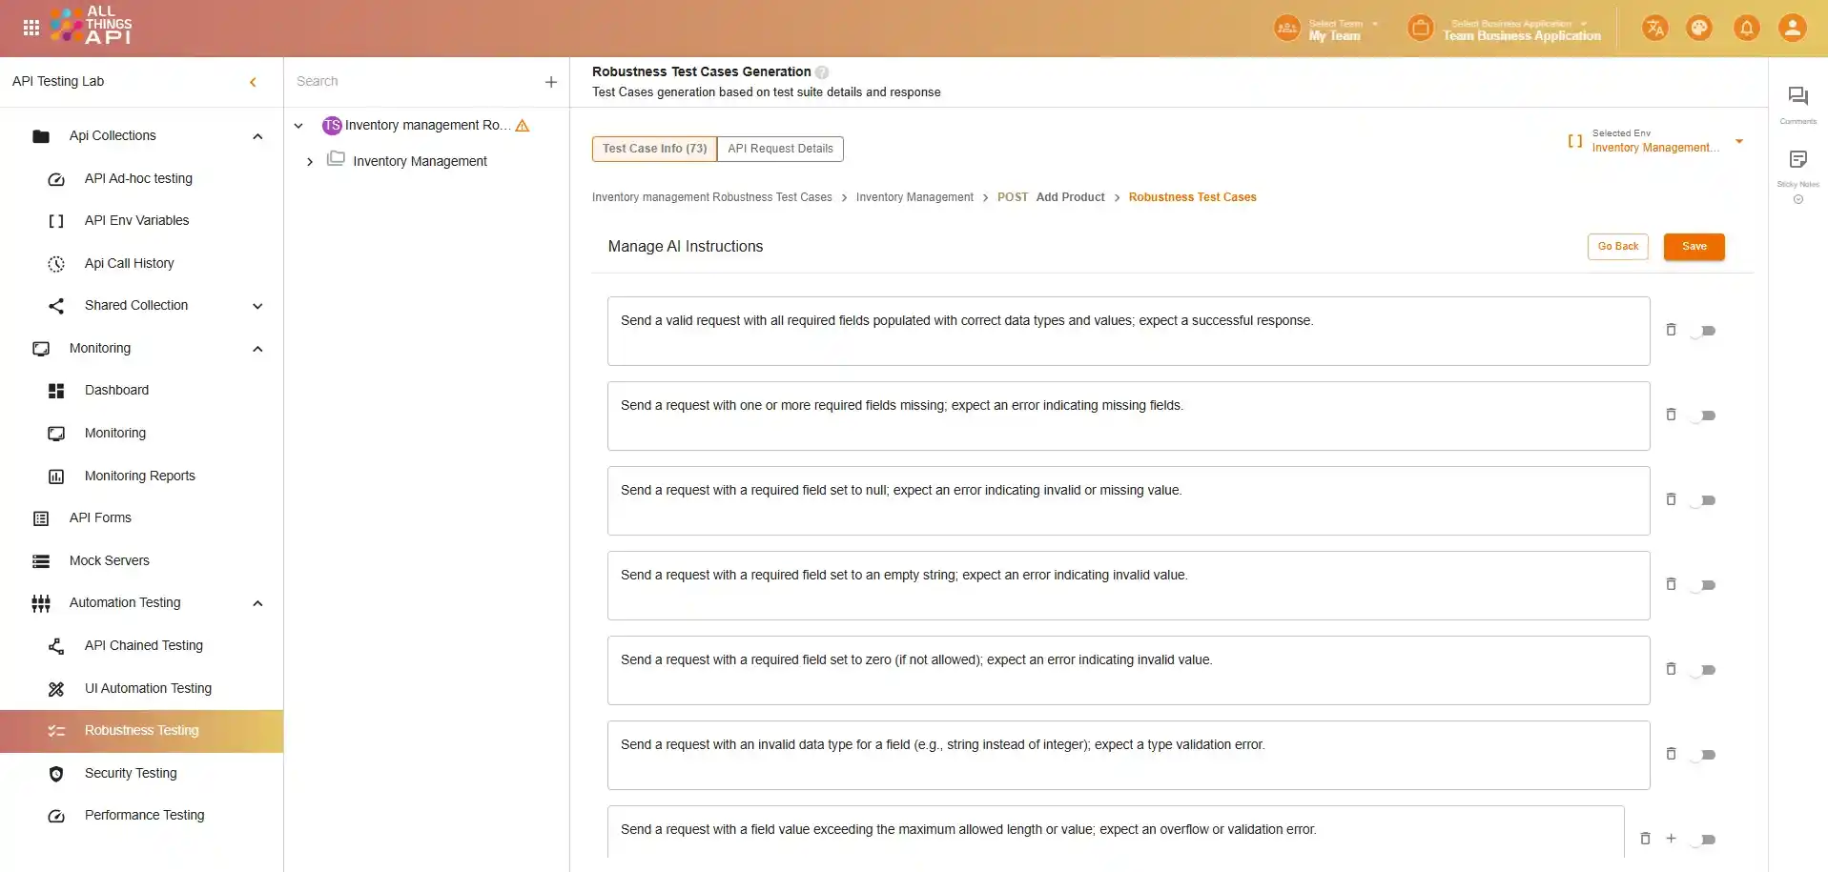Open the theme palette icon

[x=1699, y=28]
